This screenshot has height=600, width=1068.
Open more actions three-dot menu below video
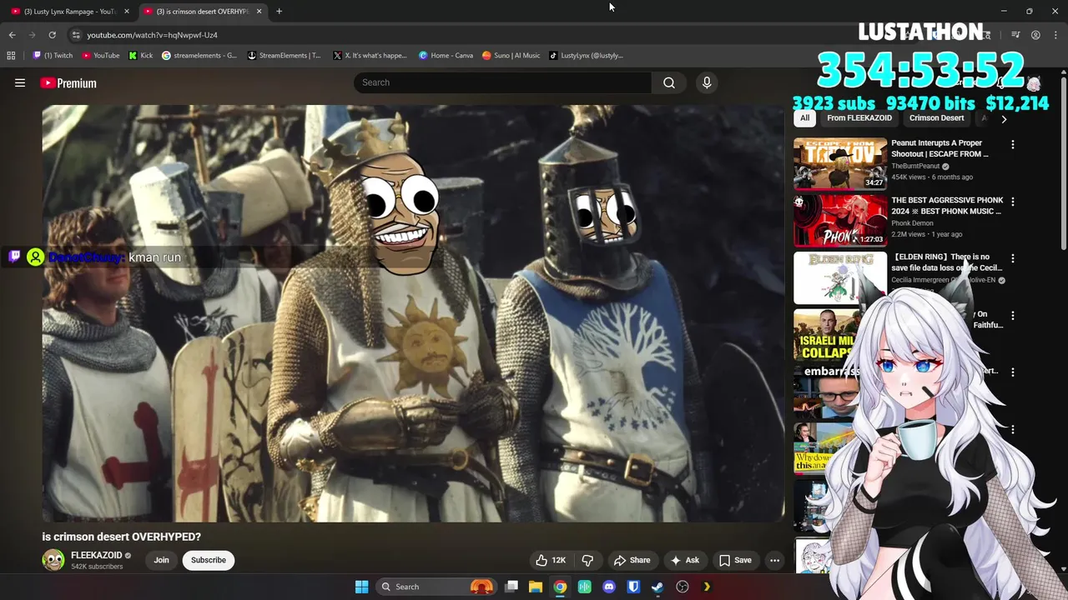click(x=774, y=560)
